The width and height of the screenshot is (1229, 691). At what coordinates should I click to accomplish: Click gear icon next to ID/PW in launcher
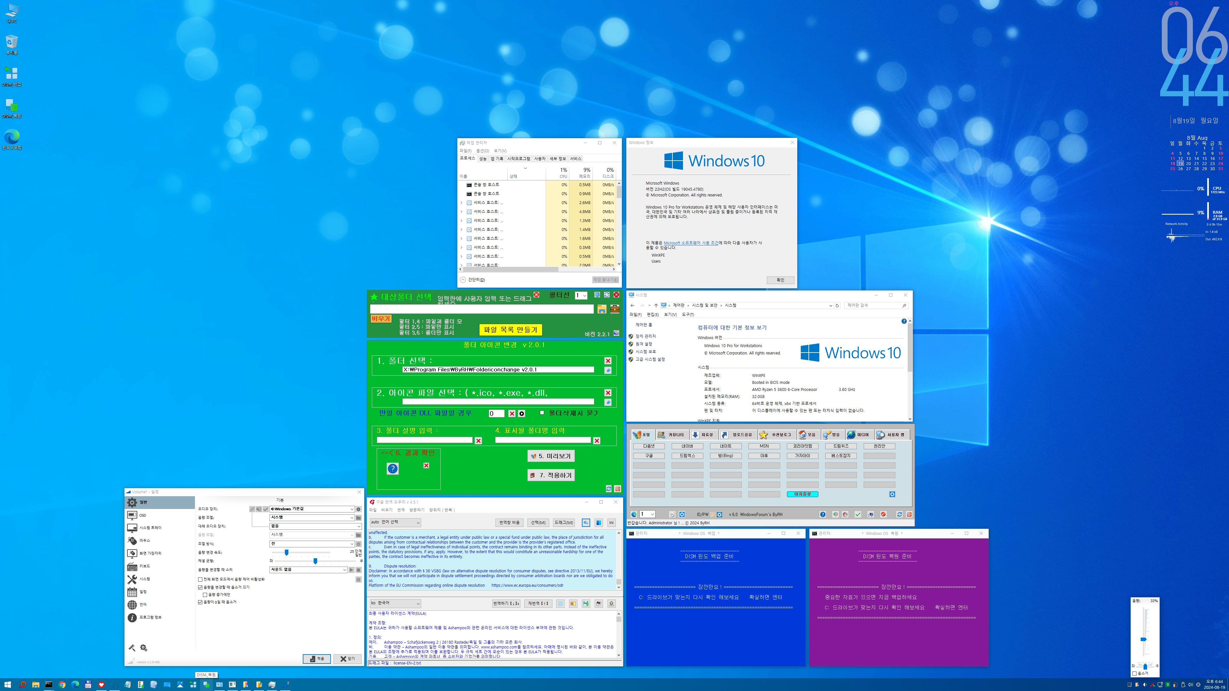pyautogui.click(x=719, y=514)
